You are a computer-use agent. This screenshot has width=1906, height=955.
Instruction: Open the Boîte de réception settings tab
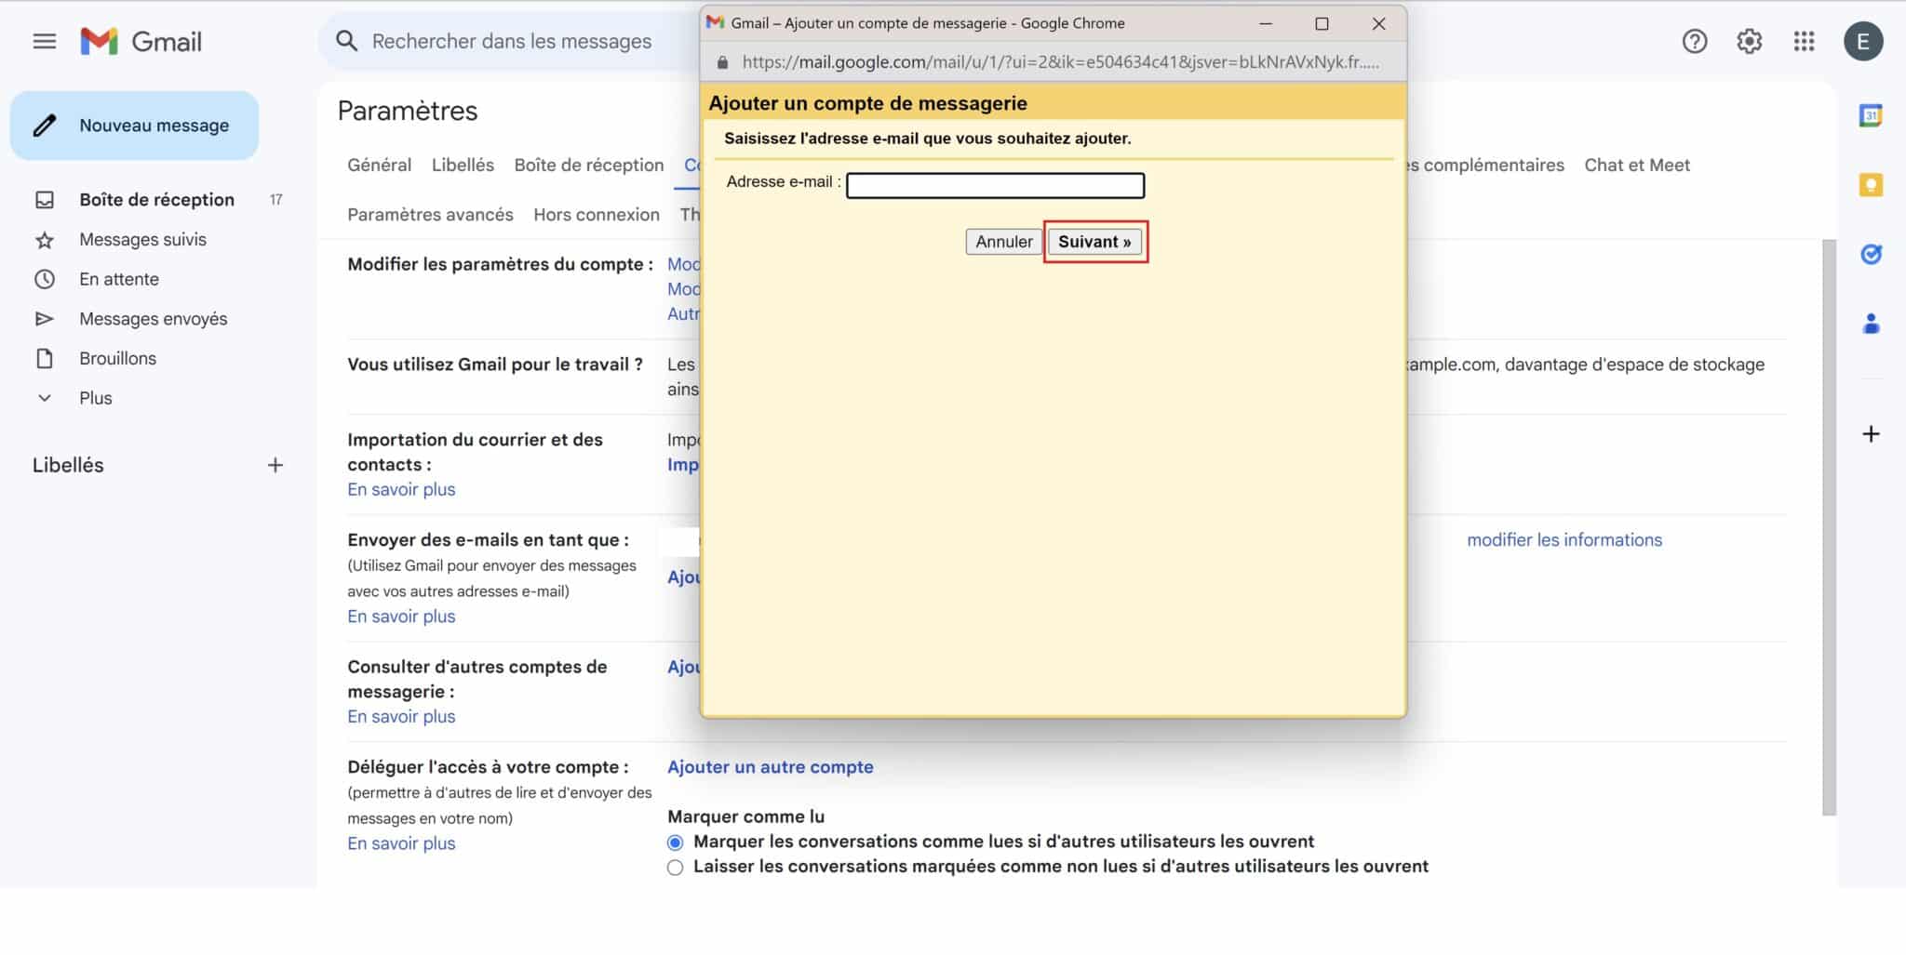588,165
